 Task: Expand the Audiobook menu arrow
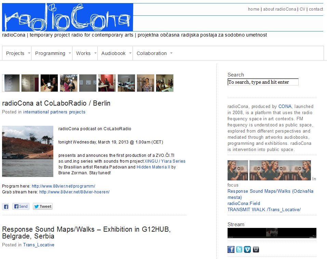click(130, 53)
